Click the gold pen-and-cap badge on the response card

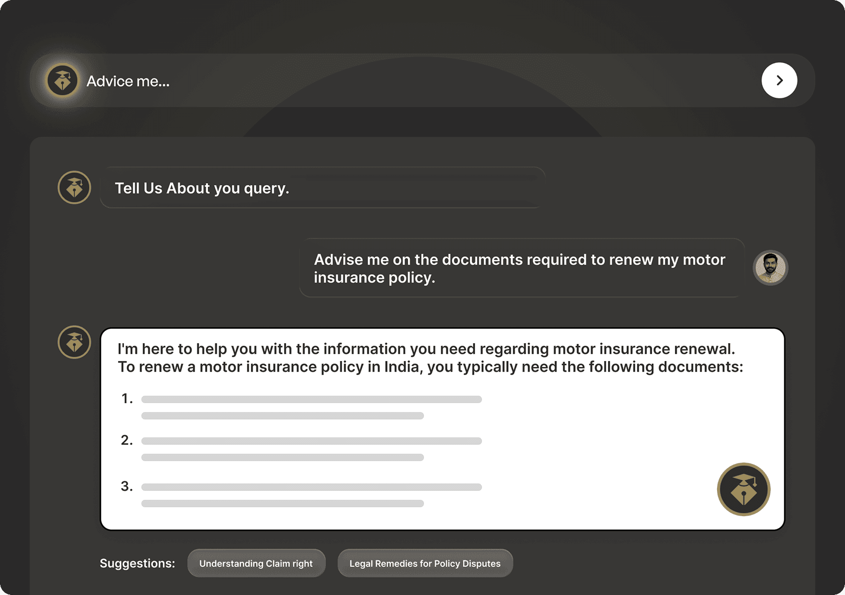(743, 489)
